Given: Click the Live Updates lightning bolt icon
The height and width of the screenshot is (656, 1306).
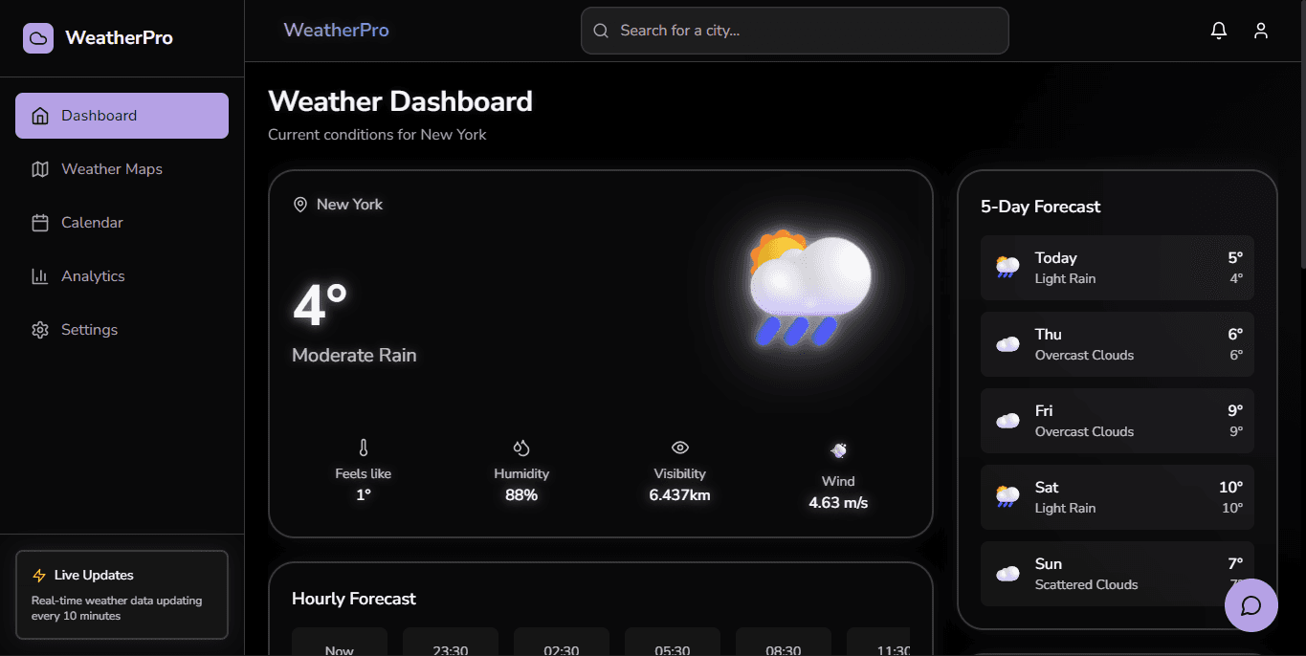Looking at the screenshot, I should tap(39, 575).
